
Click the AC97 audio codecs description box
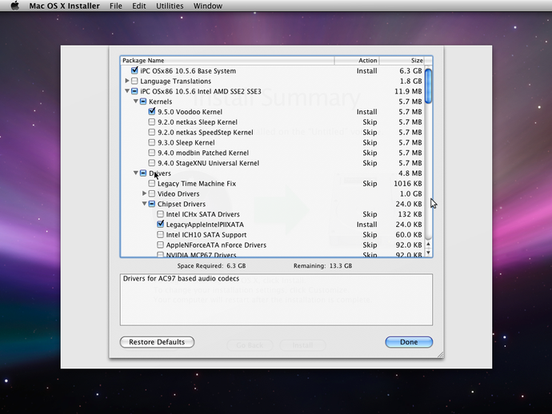(276, 300)
